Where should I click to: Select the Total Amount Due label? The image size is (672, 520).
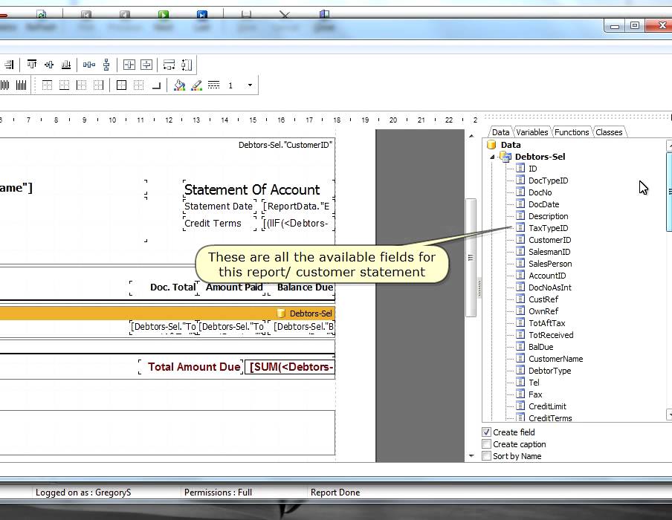click(192, 367)
